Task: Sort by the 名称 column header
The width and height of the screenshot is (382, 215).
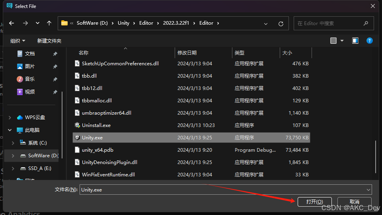Action: [83, 53]
